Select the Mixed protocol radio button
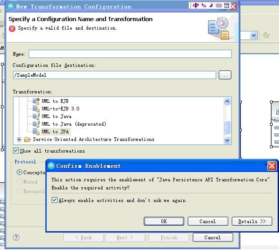This screenshot has height=250, width=279. pos(19,182)
